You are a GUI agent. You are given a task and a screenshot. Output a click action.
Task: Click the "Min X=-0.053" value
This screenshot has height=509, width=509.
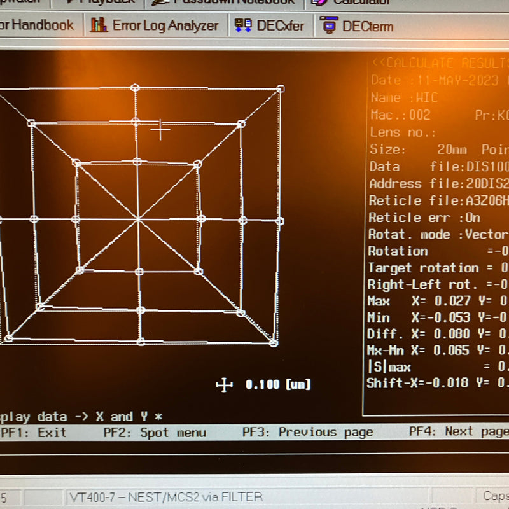click(x=419, y=317)
